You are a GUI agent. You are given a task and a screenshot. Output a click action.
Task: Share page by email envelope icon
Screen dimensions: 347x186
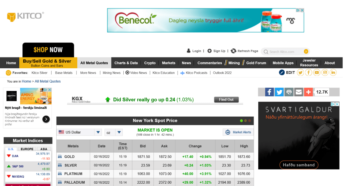click(299, 92)
